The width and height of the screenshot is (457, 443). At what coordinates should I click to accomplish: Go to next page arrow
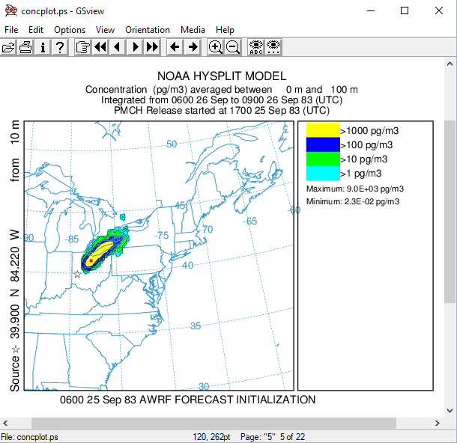pos(135,47)
